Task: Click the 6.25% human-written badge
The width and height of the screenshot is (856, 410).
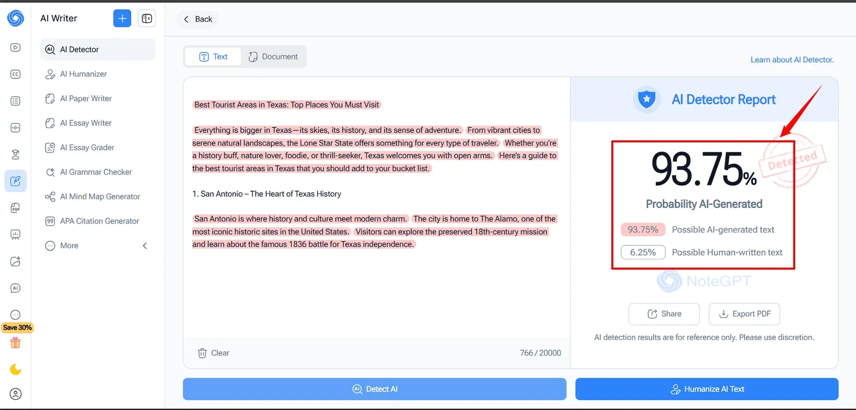Action: point(643,253)
